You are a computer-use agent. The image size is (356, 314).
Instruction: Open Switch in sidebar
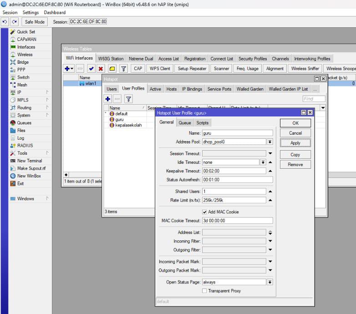coord(23,77)
